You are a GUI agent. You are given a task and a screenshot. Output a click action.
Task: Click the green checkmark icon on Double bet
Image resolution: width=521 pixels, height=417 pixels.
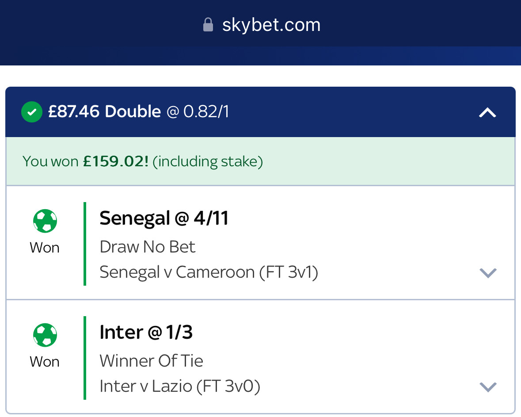click(x=32, y=112)
